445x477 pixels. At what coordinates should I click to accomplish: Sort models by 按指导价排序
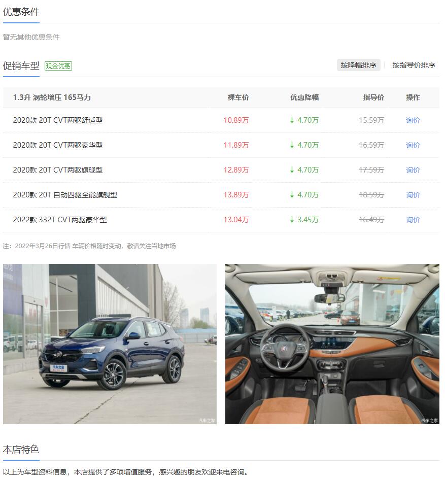(x=414, y=65)
